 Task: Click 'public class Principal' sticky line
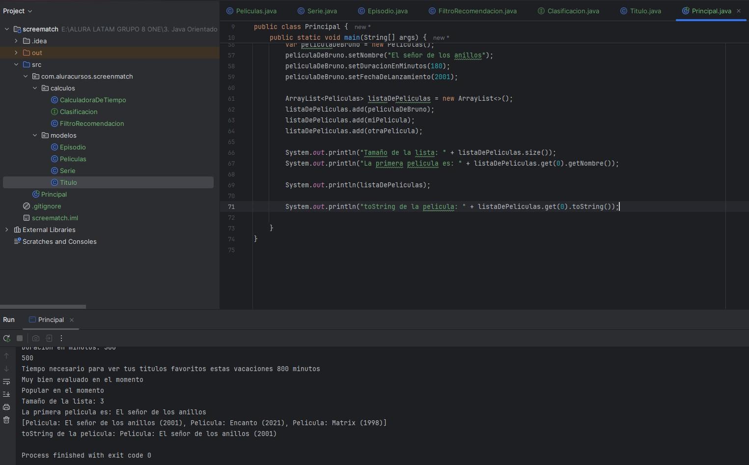(x=301, y=27)
